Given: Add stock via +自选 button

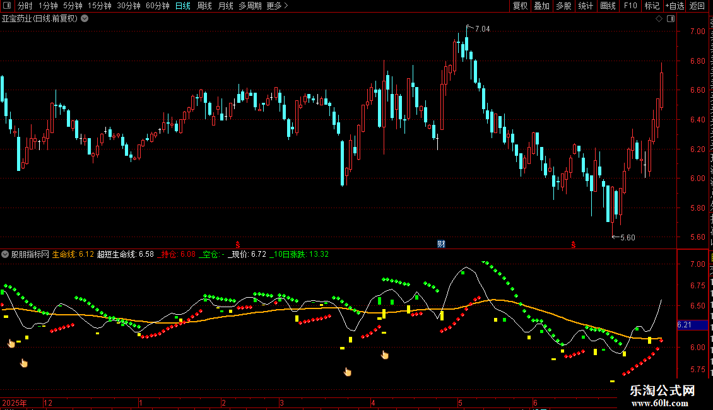Looking at the screenshot, I should [x=675, y=6].
